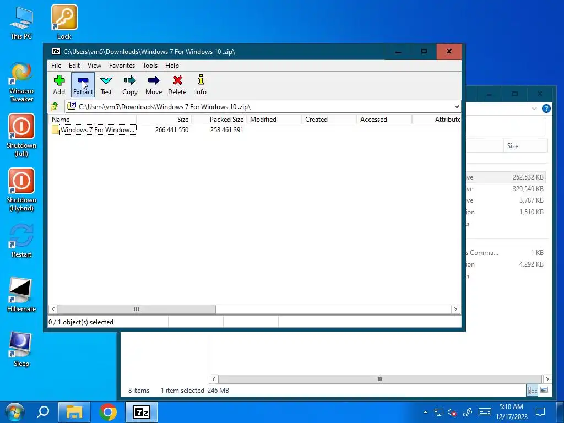Open the Tools menu
The height and width of the screenshot is (423, 564).
click(150, 66)
